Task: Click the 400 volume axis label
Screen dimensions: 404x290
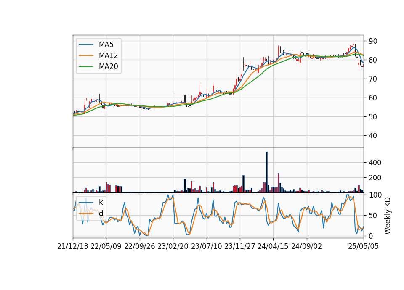Action: tap(375, 162)
